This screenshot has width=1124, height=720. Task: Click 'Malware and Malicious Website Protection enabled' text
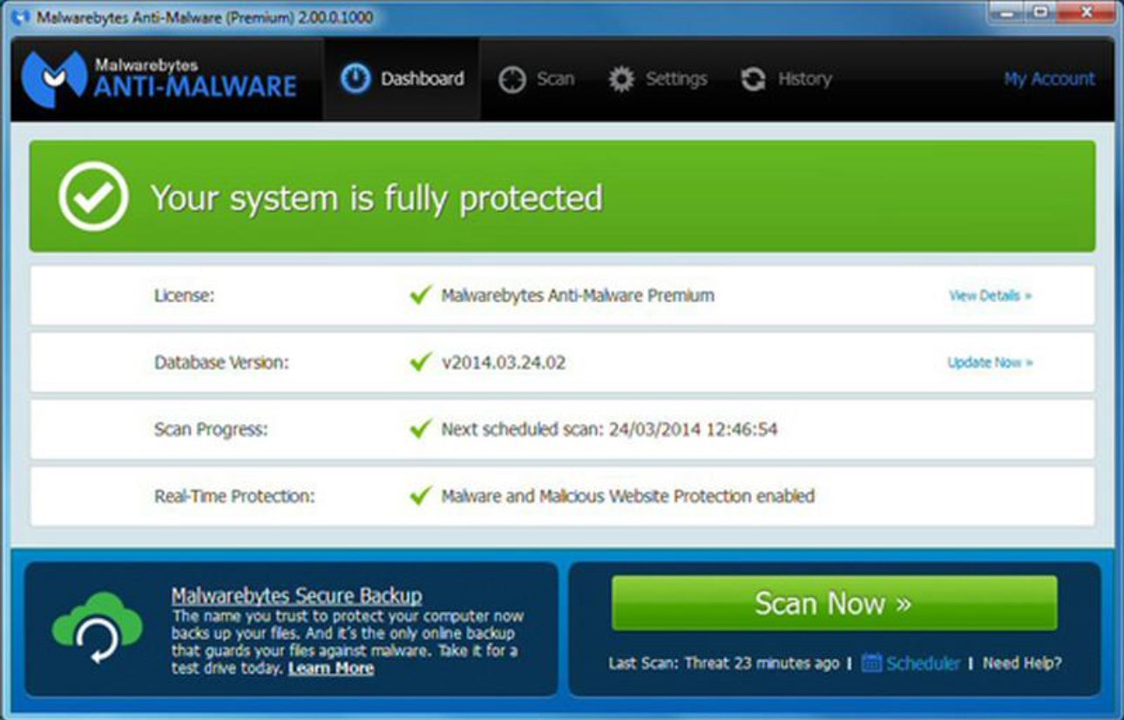(x=627, y=496)
